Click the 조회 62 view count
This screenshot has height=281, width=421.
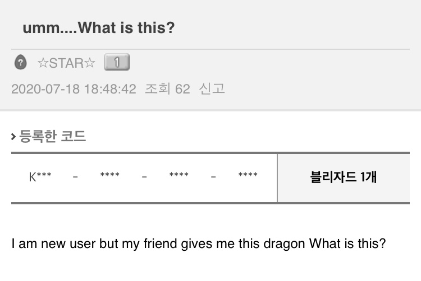coord(167,89)
